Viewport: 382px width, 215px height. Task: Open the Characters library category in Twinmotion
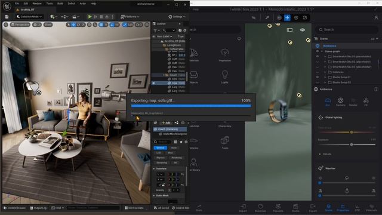pos(224,124)
